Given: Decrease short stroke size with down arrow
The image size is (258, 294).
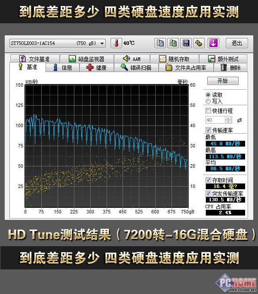Looking at the screenshot, I should coord(228,121).
